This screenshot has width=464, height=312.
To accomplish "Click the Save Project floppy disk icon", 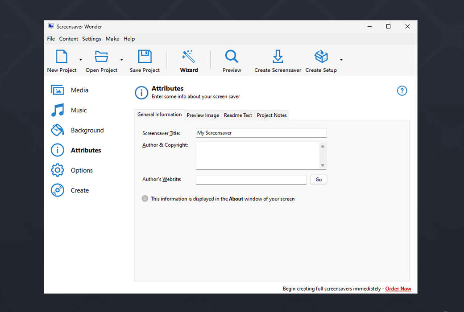I will coord(145,56).
